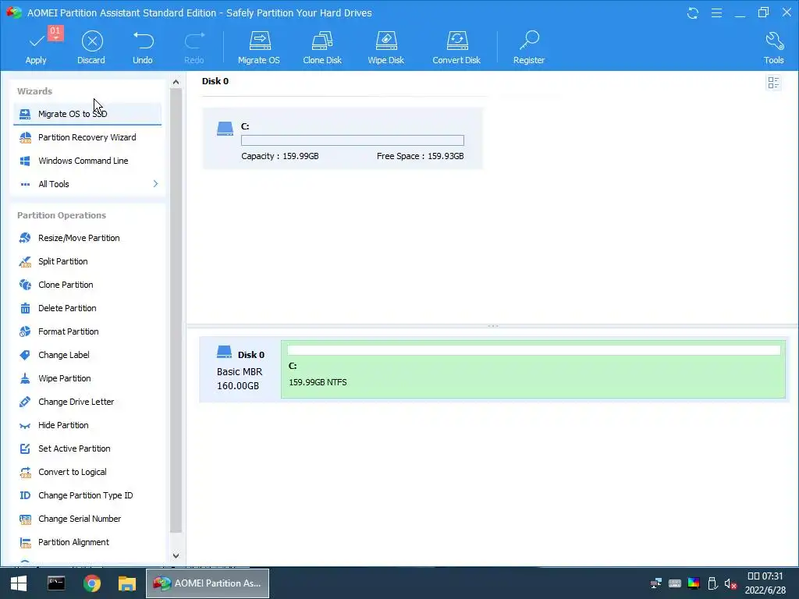Viewport: 799px width, 599px height.
Task: Undo the last operation
Action: pyautogui.click(x=143, y=48)
